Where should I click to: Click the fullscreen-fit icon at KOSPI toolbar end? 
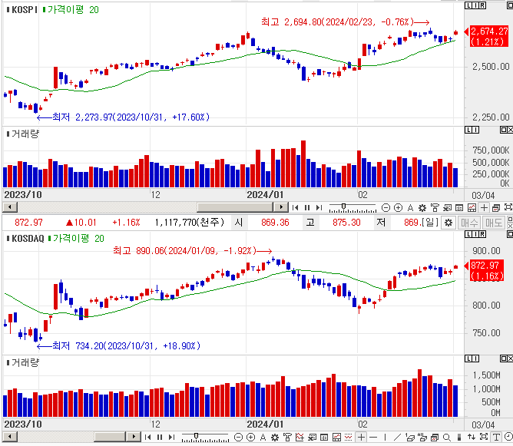click(x=508, y=207)
